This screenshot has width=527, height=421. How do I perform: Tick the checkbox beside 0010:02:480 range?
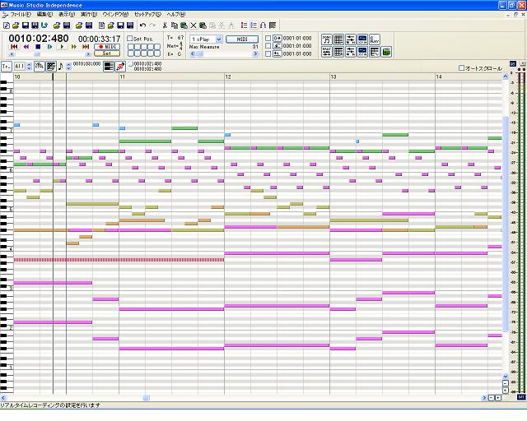(x=131, y=64)
